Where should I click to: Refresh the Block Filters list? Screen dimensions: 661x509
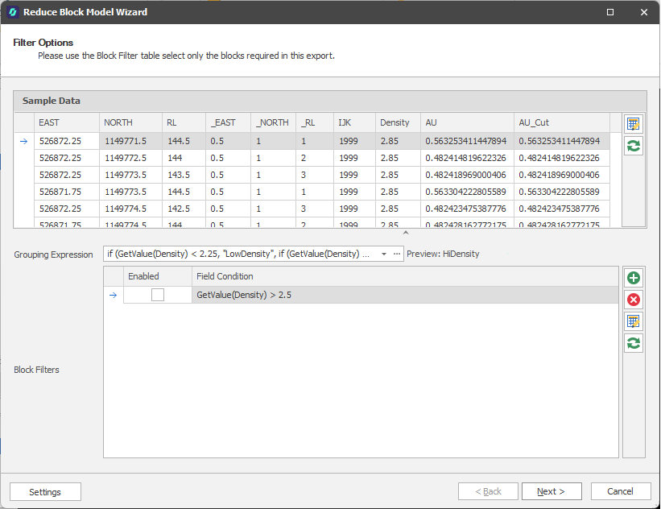[634, 343]
